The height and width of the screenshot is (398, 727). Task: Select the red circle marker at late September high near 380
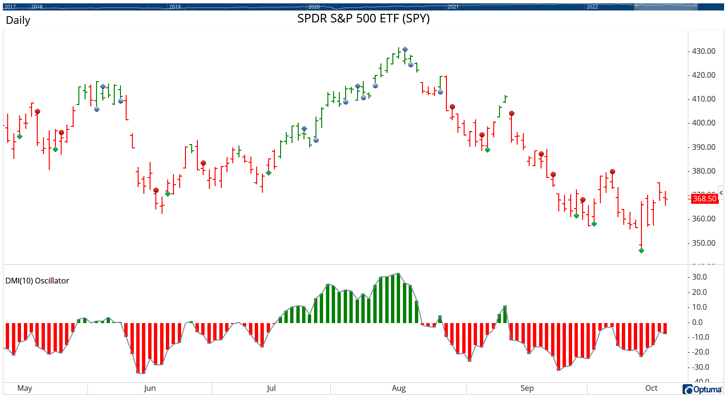(612, 172)
